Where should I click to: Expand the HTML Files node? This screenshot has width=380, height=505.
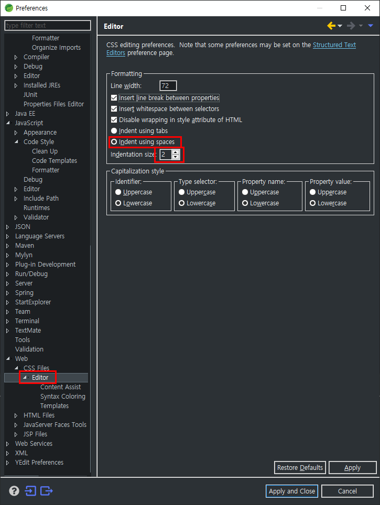(16, 415)
